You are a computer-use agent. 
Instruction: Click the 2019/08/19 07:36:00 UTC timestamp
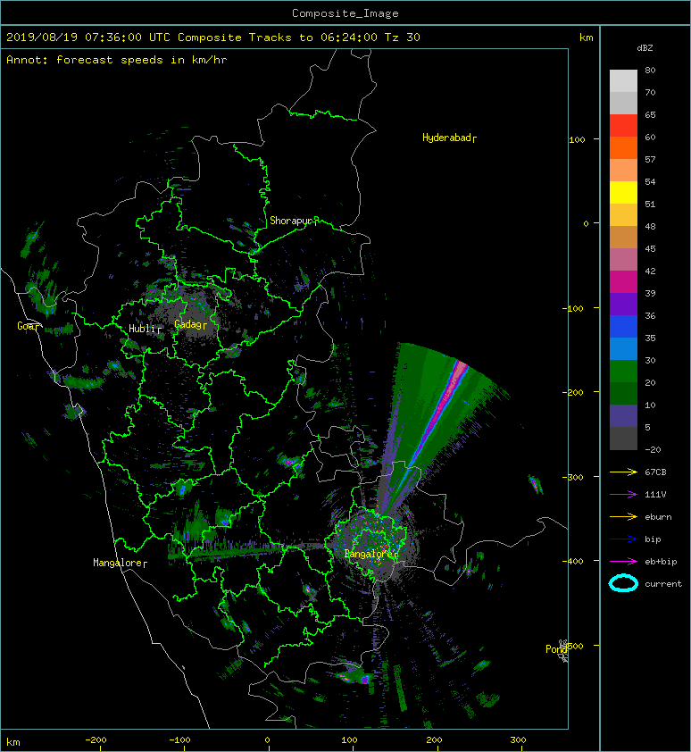[x=88, y=38]
